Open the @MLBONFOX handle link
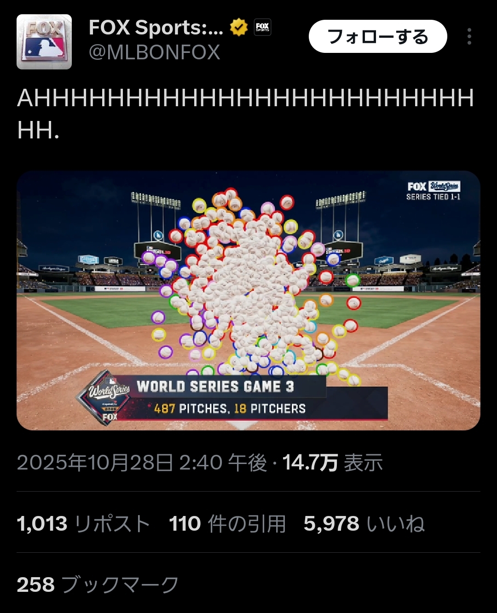Screen dimensions: 497x613 (154, 52)
